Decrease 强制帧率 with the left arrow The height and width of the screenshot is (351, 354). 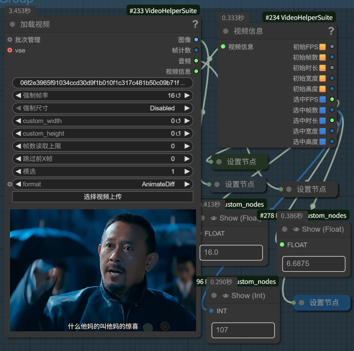tap(18, 95)
